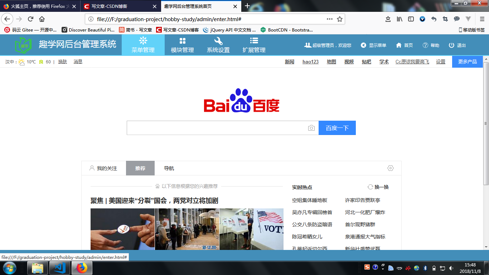Open the 学术 link
The height and width of the screenshot is (275, 489).
click(x=384, y=62)
